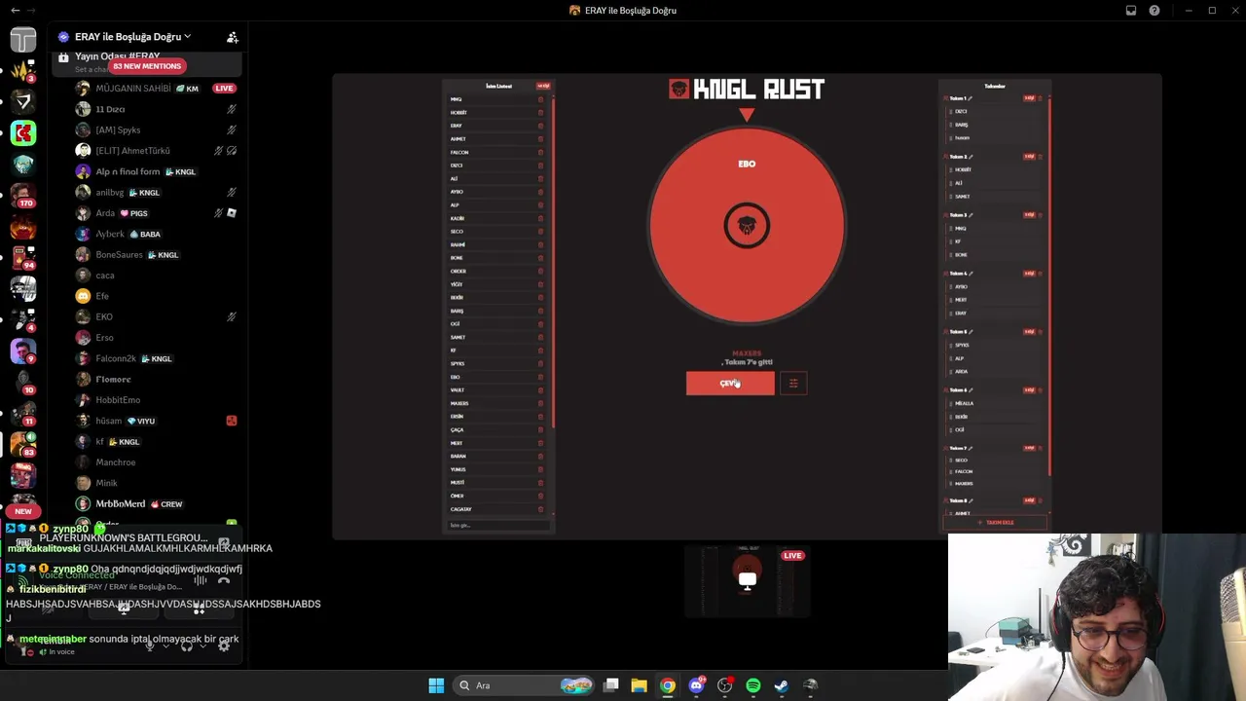Delete MNQ from the name list
The width and height of the screenshot is (1246, 701).
(541, 99)
